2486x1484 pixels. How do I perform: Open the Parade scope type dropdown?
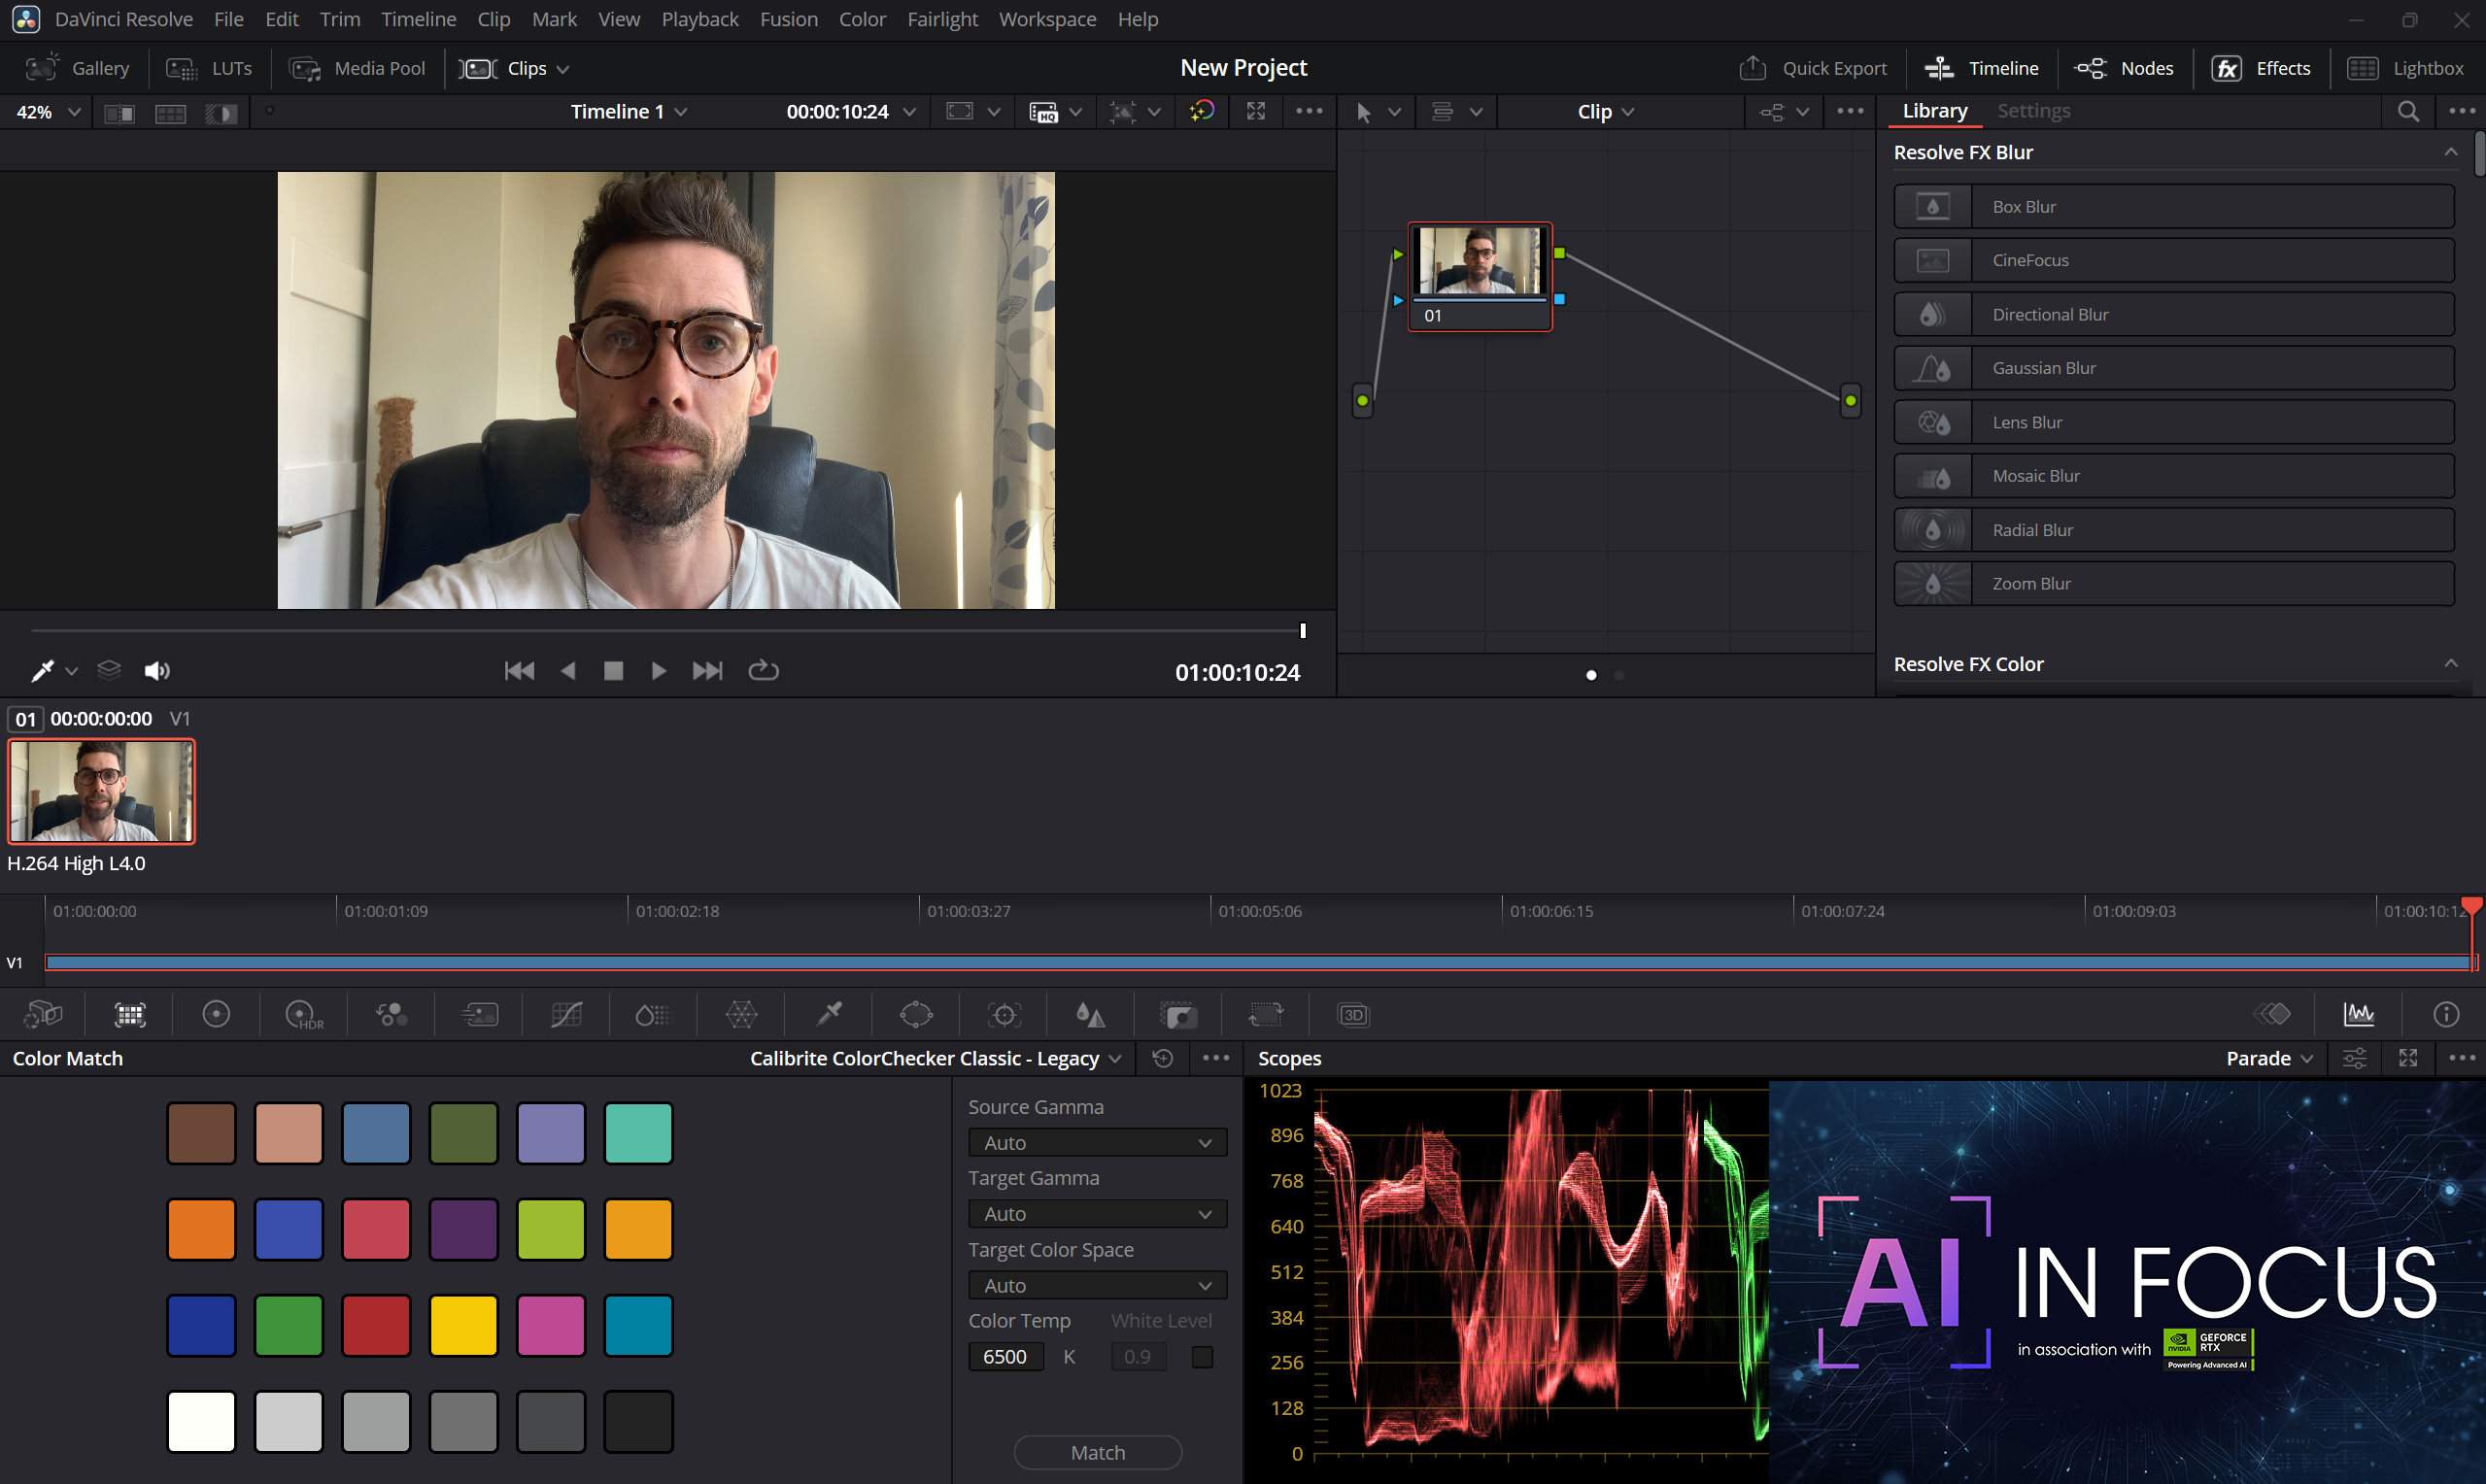click(2269, 1058)
